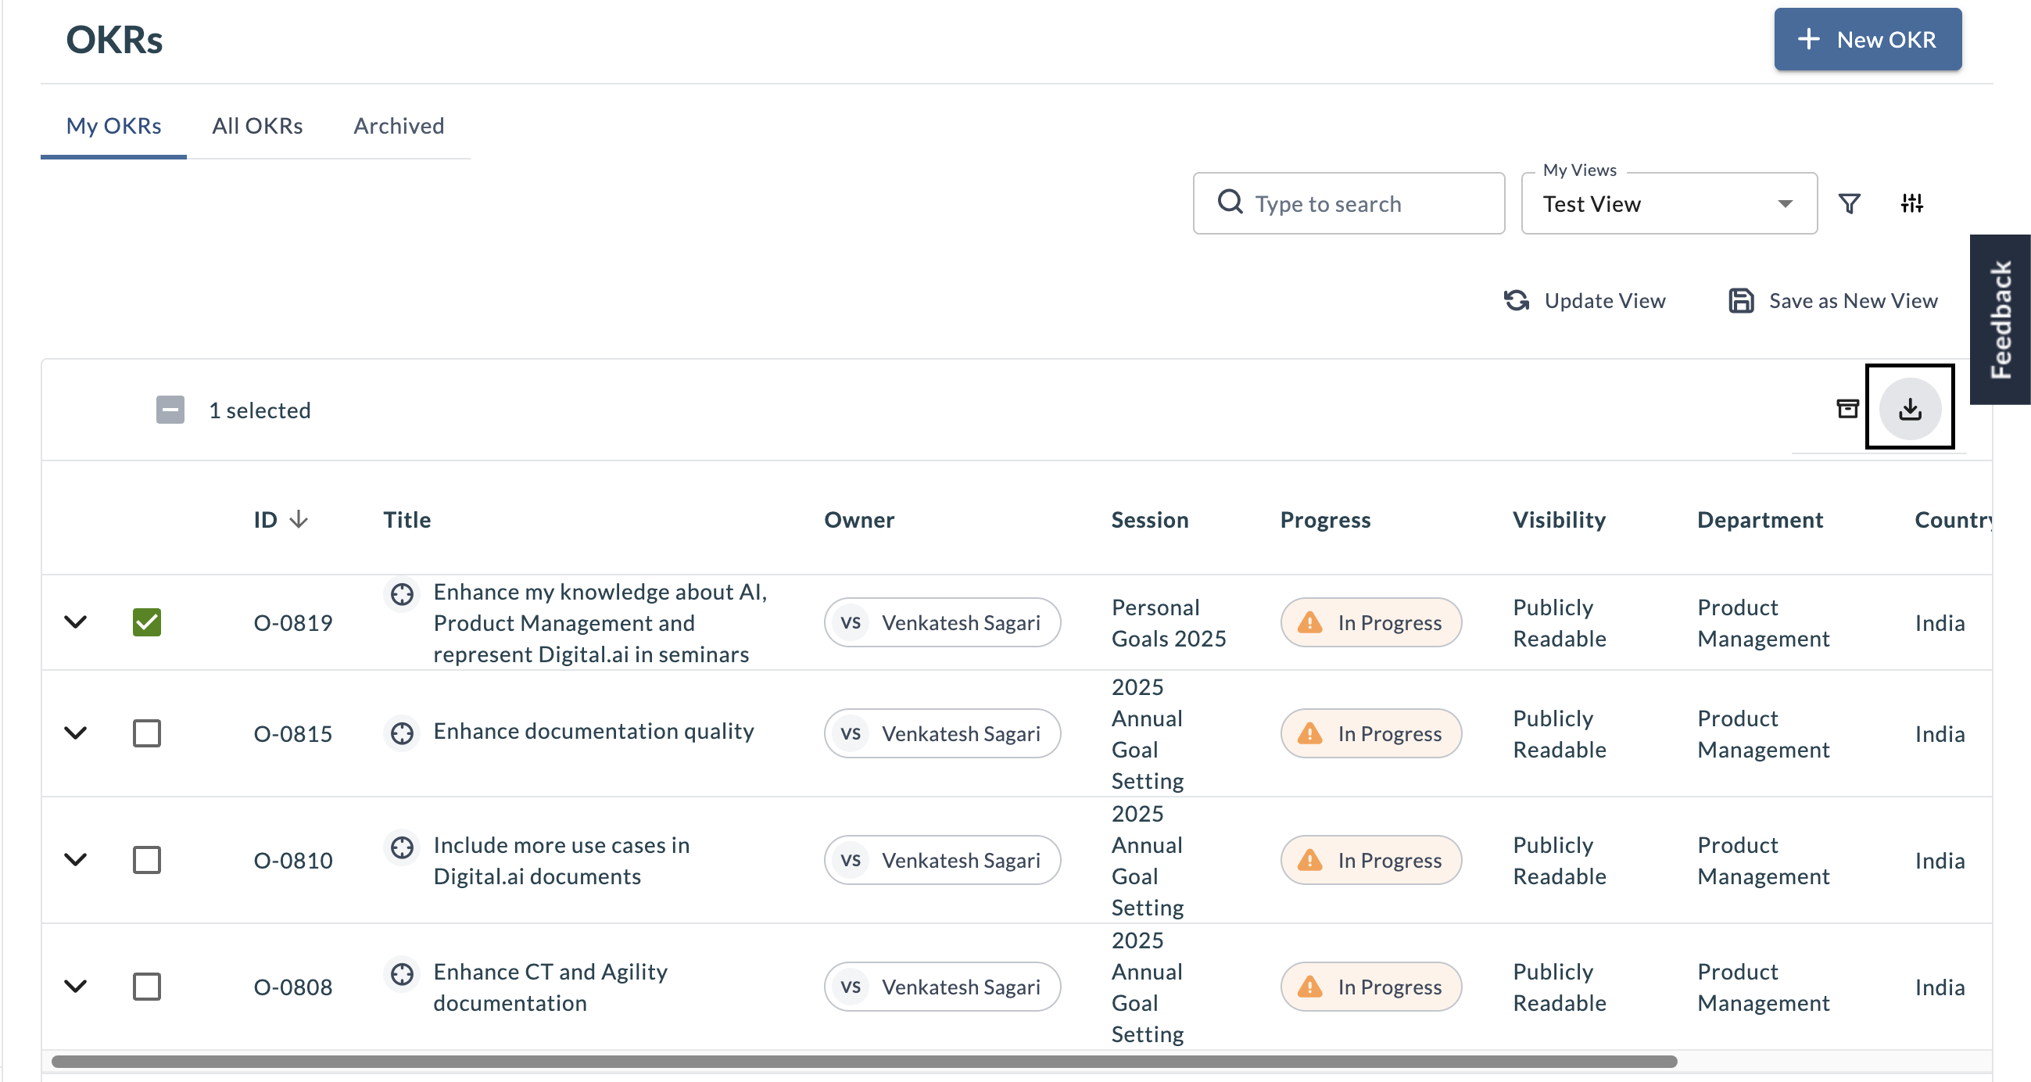
Task: Click the O-0808 ID cell
Action: (293, 987)
